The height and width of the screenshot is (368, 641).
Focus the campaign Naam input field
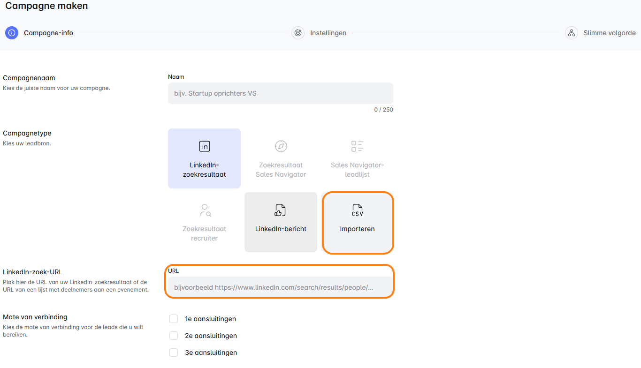[280, 93]
